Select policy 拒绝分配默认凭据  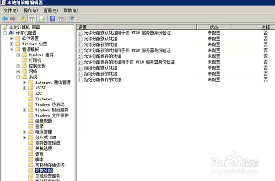tap(100, 68)
